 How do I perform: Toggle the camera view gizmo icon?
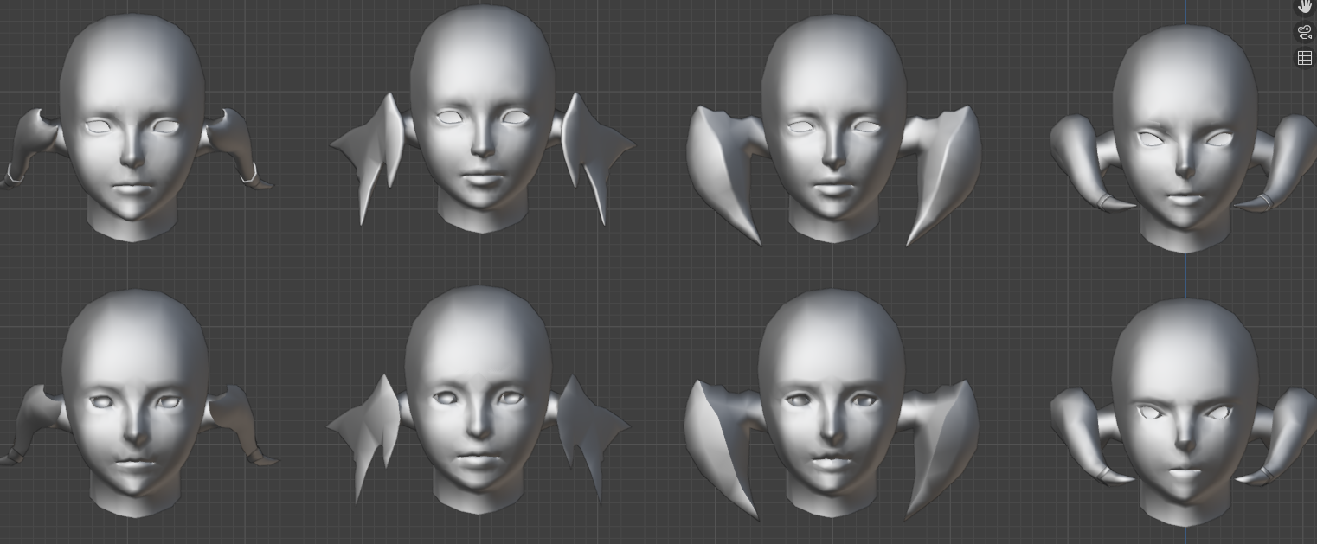[1305, 33]
